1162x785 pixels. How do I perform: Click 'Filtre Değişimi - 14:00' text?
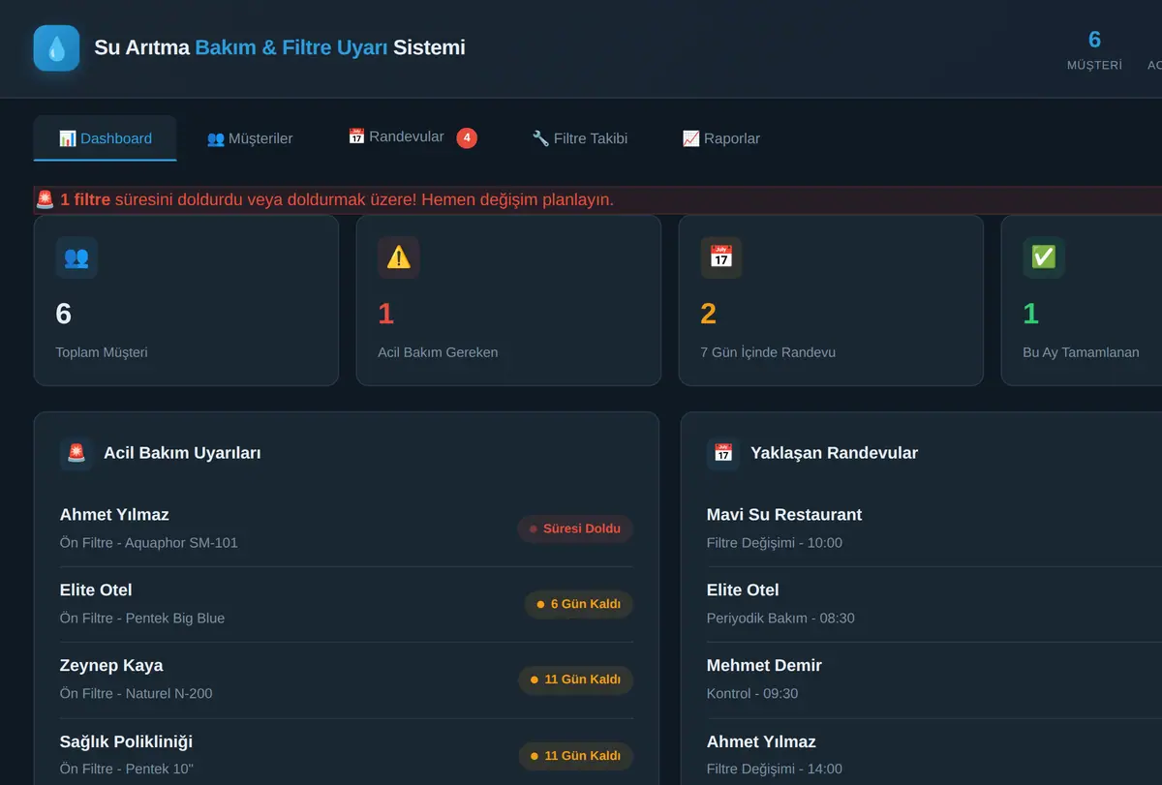775,770
